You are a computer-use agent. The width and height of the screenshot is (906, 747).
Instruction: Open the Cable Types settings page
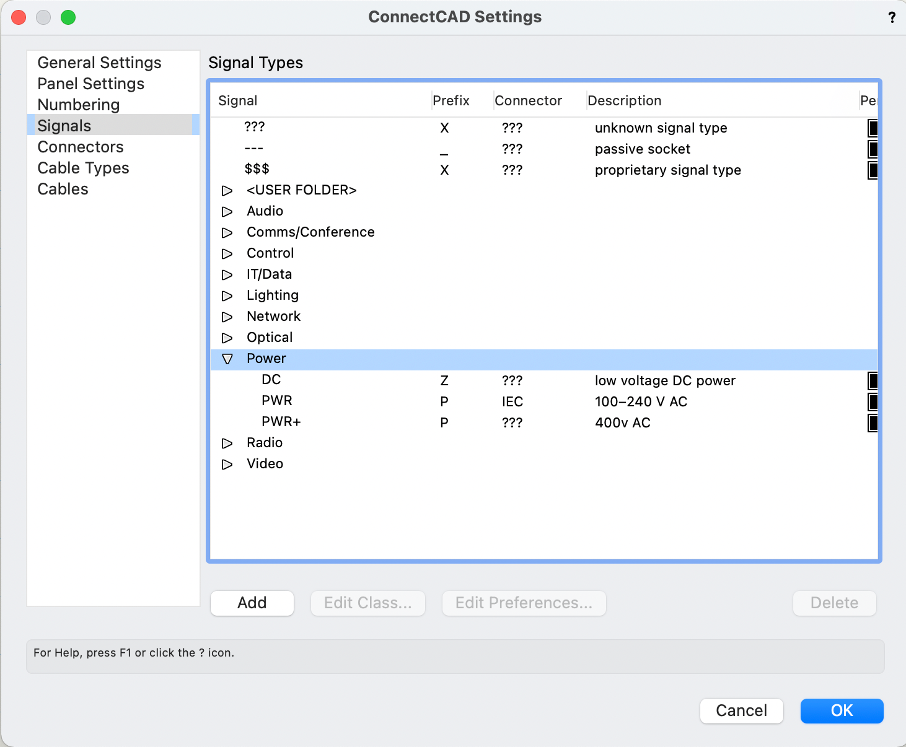click(x=83, y=168)
